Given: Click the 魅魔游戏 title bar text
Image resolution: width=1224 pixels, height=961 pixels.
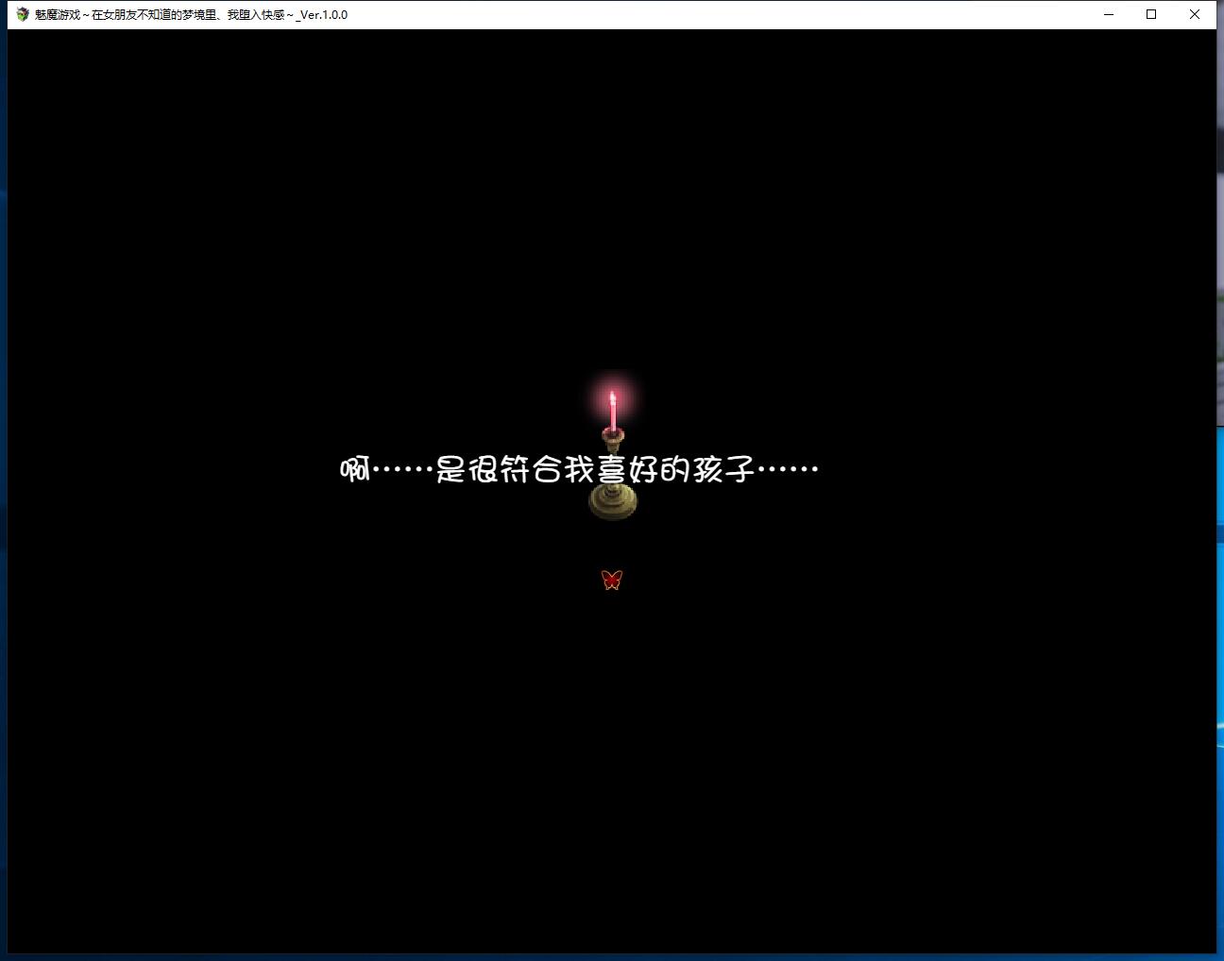Looking at the screenshot, I should tap(57, 15).
